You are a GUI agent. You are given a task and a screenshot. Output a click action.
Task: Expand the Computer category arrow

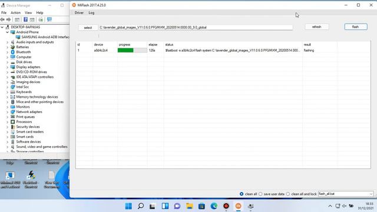(x=8, y=57)
